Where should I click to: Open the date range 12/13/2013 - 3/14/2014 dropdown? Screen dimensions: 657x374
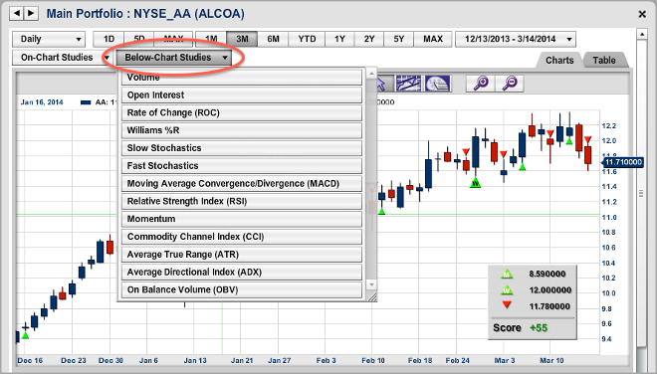coord(516,39)
